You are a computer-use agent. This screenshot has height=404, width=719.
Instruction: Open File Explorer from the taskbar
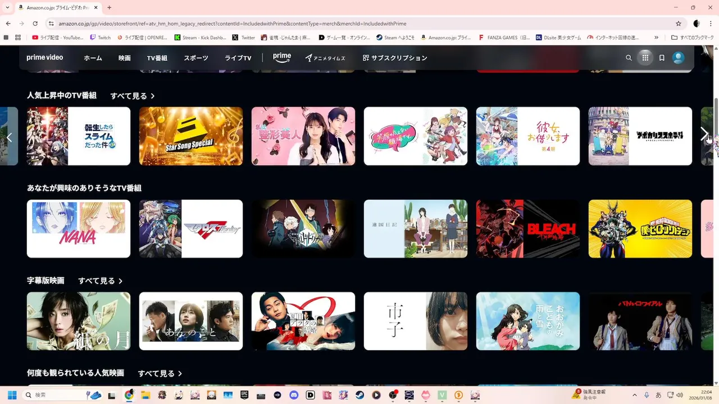click(145, 395)
